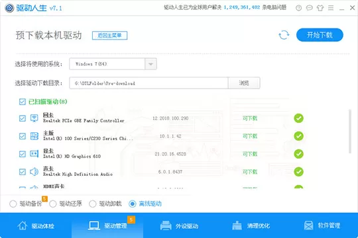Click the 浏览 browse button

(244, 83)
